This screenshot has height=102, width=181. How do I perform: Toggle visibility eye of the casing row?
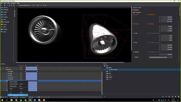(x=21, y=73)
